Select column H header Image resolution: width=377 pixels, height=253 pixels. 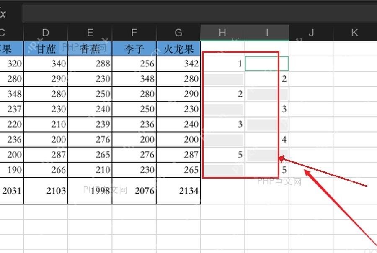point(223,33)
